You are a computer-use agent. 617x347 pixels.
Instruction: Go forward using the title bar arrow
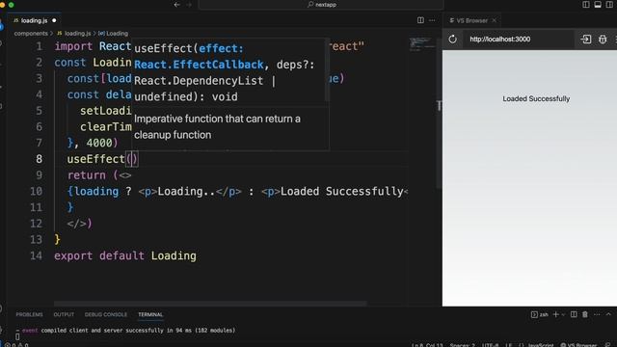(x=189, y=5)
